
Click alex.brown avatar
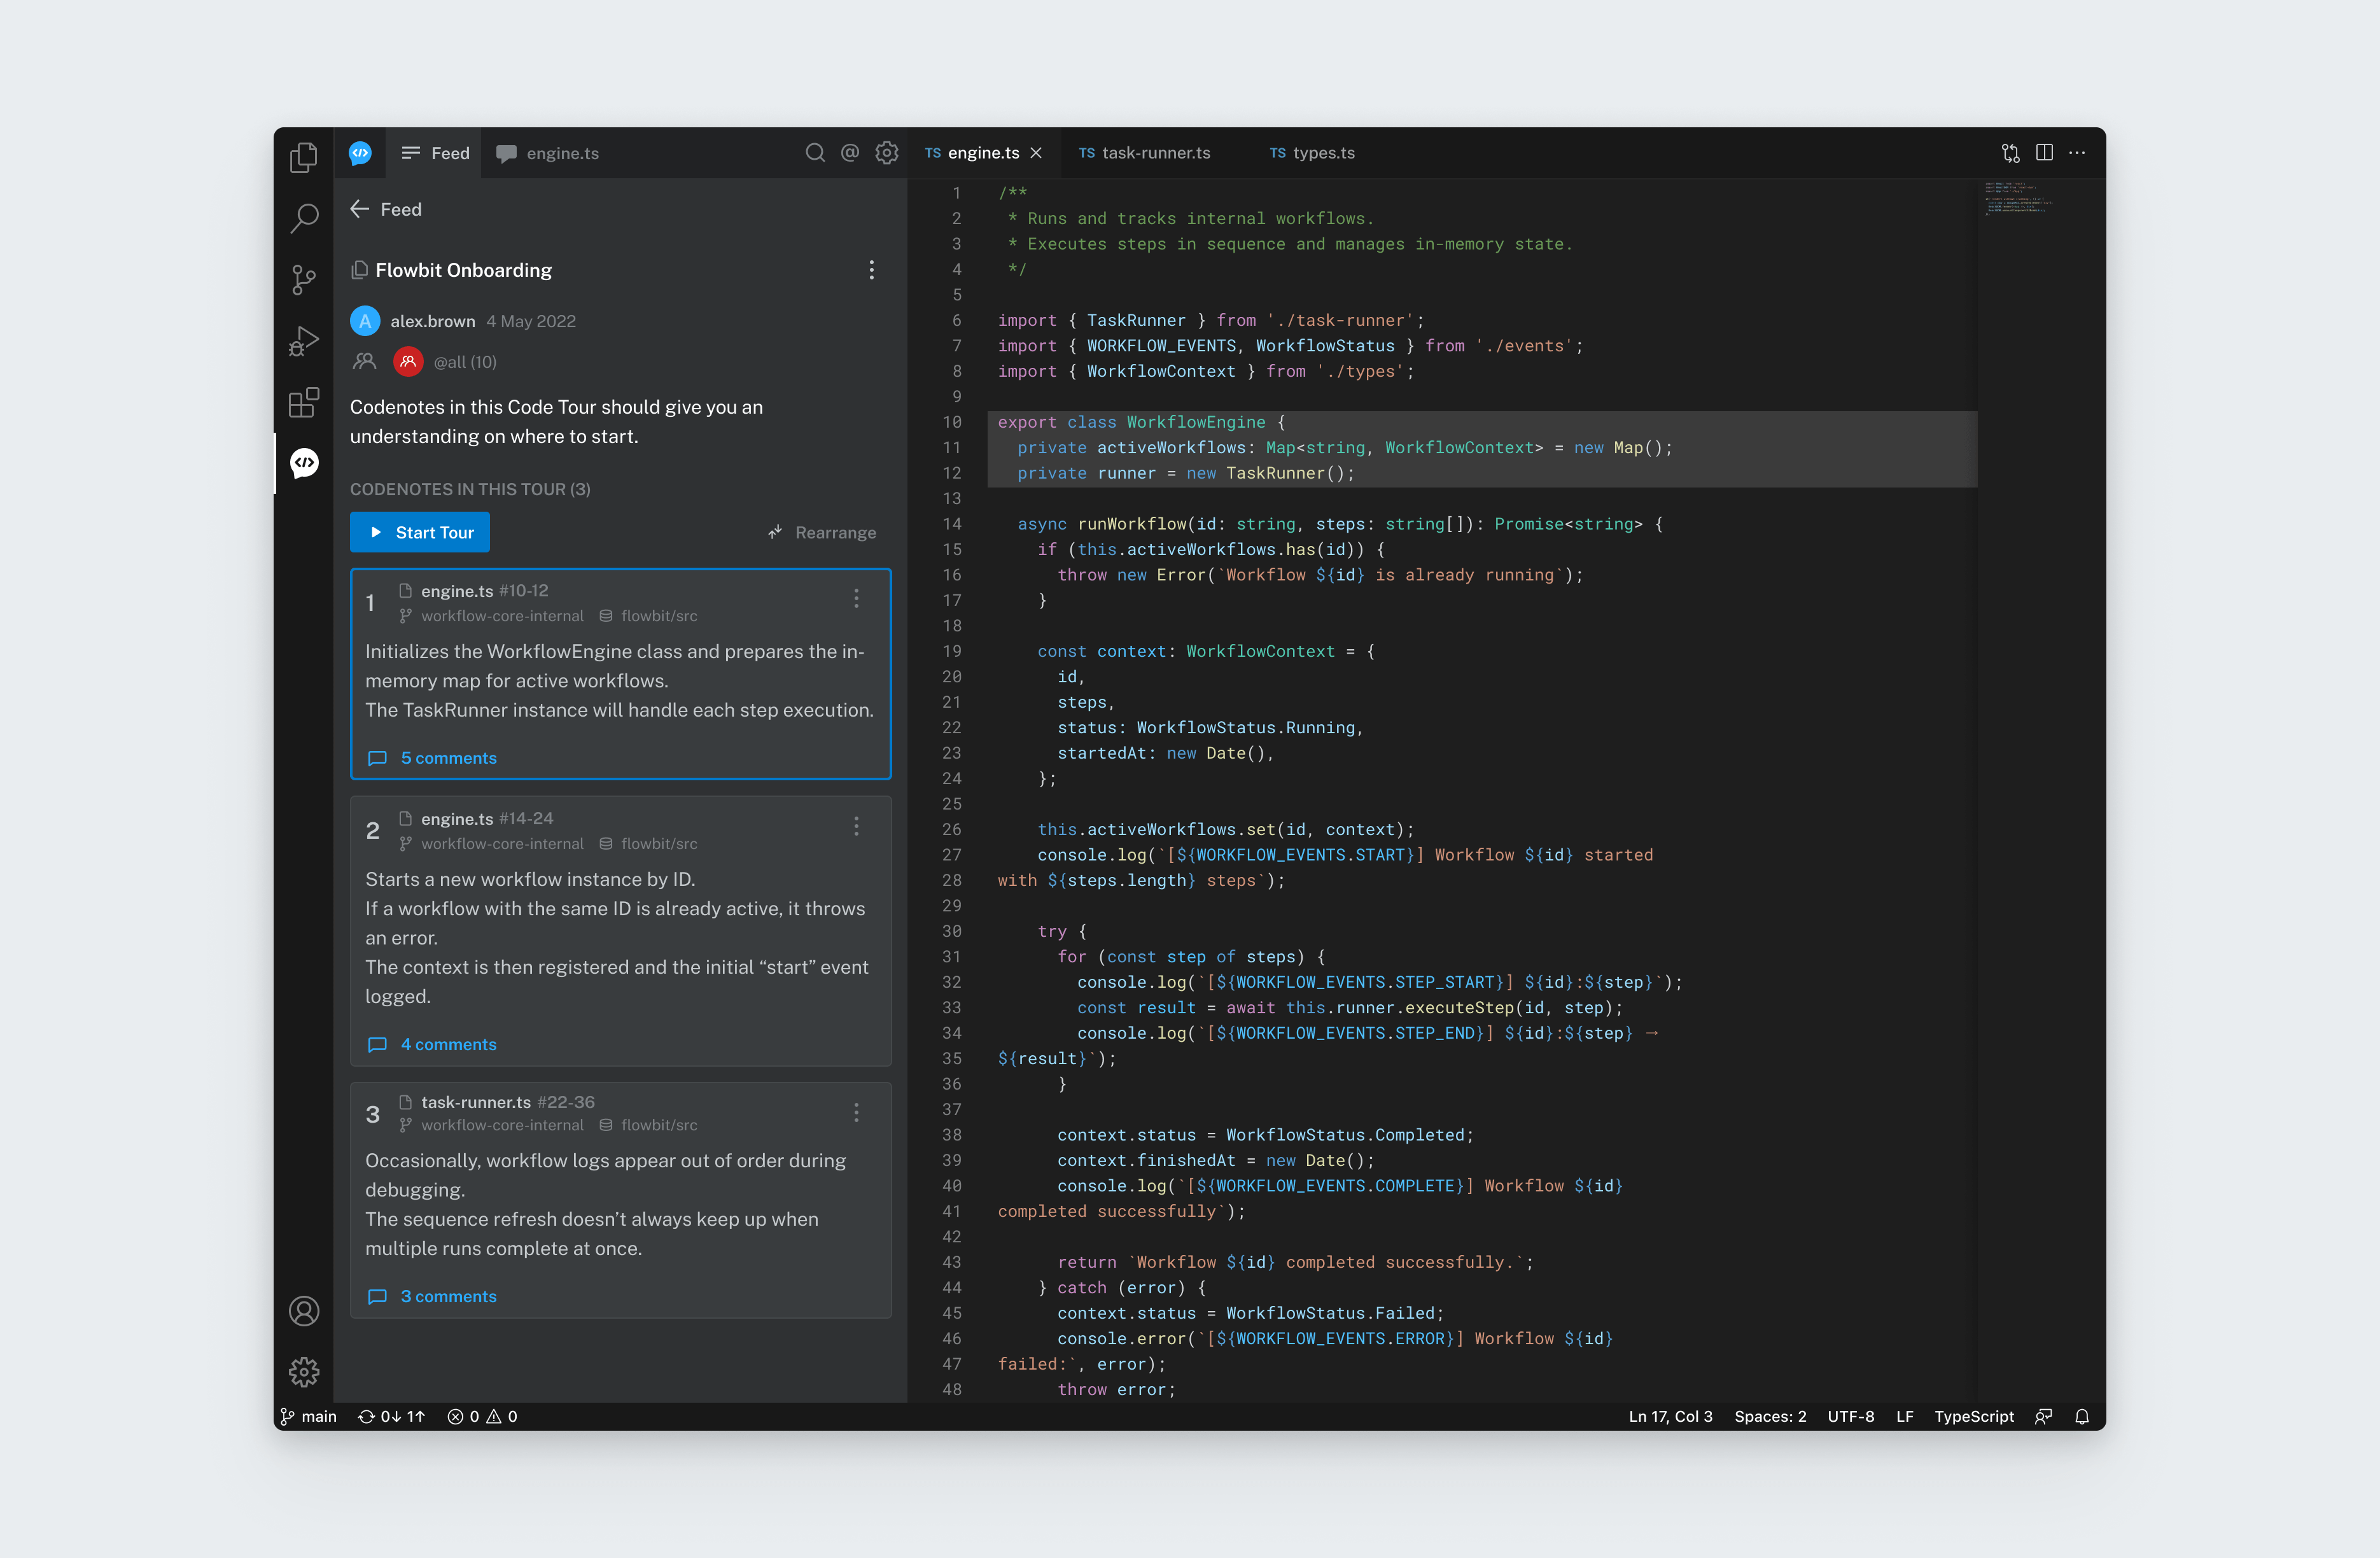(x=365, y=321)
